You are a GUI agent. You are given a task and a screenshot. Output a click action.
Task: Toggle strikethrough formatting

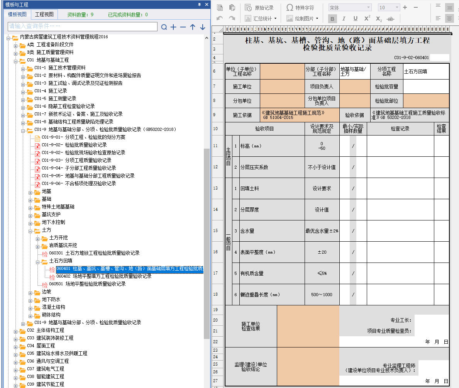point(390,19)
